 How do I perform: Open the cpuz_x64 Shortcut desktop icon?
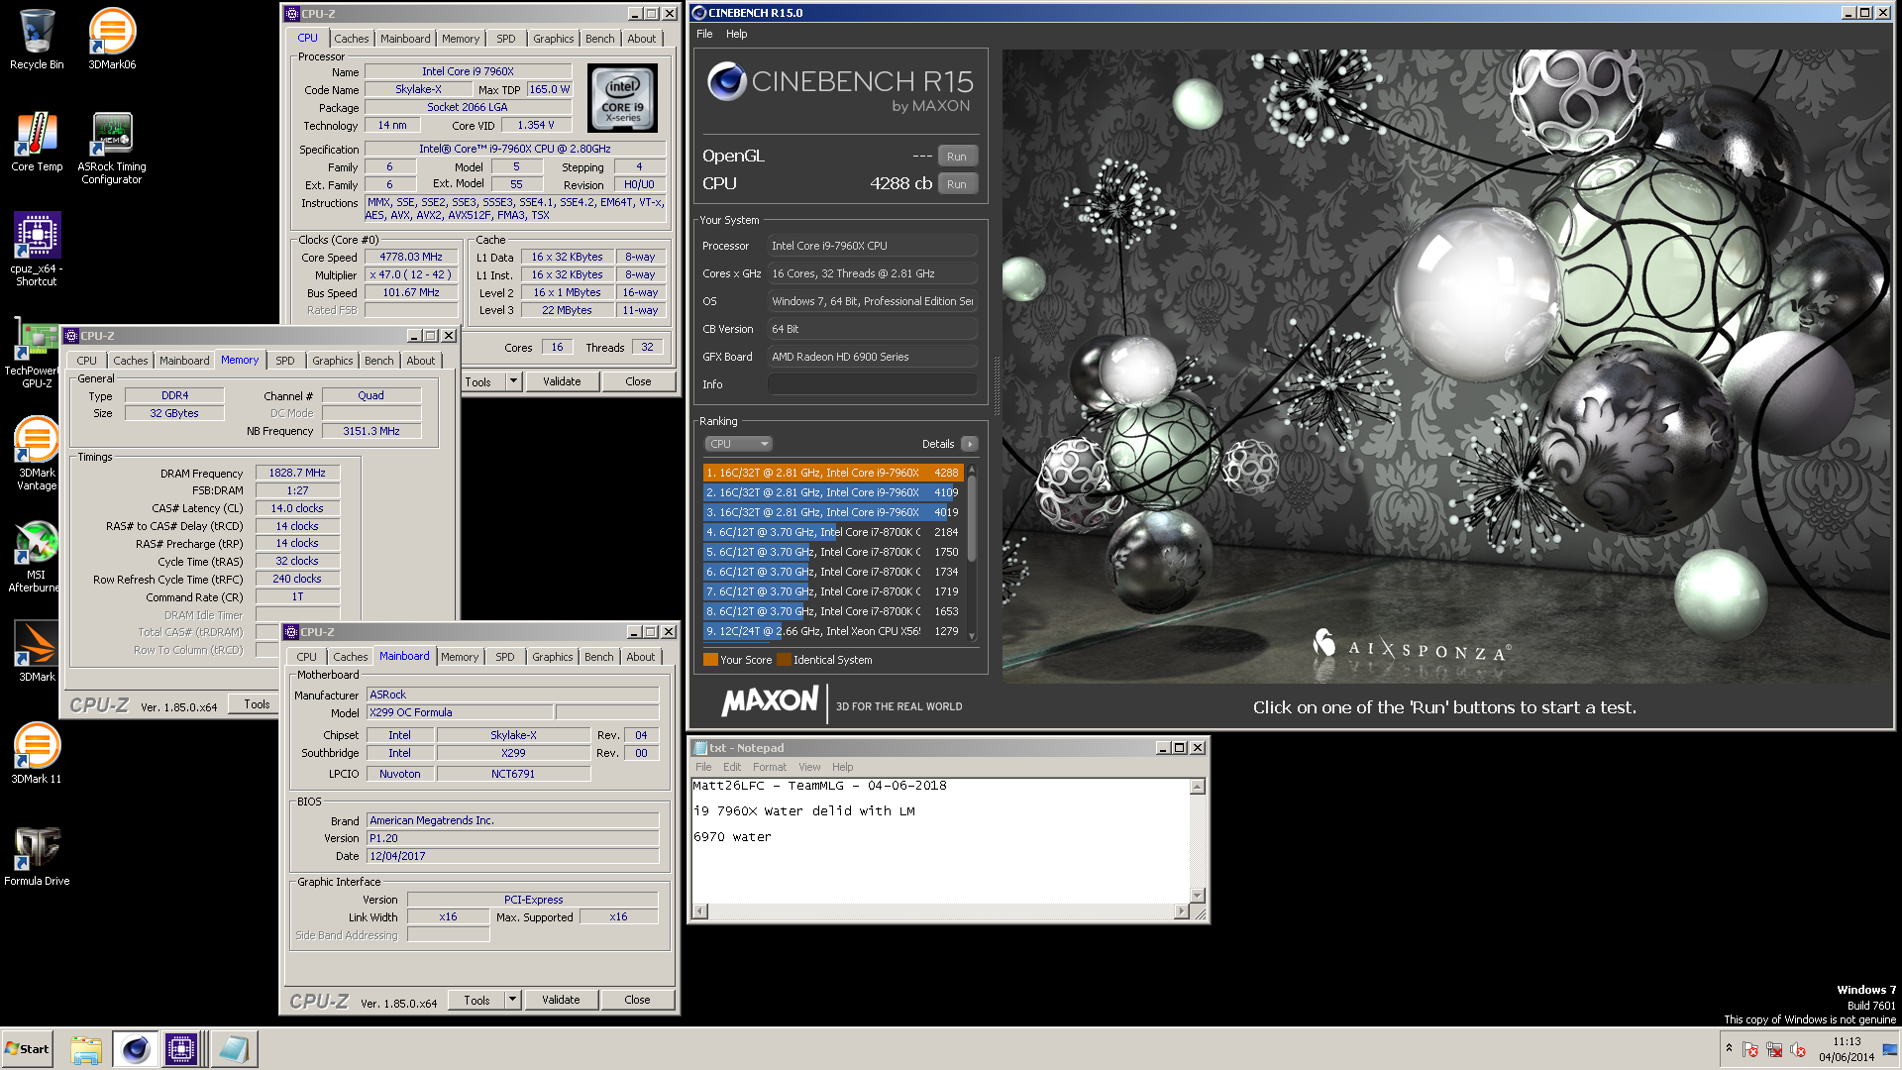pos(37,250)
